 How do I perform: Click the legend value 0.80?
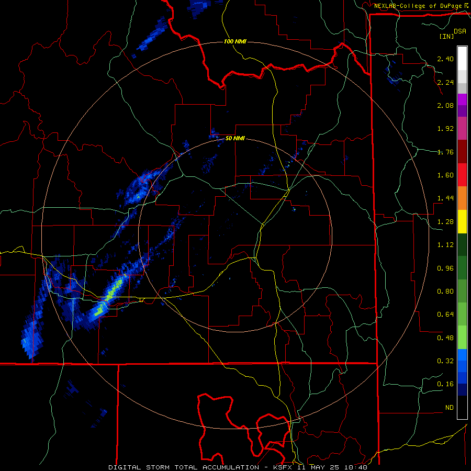click(x=445, y=291)
